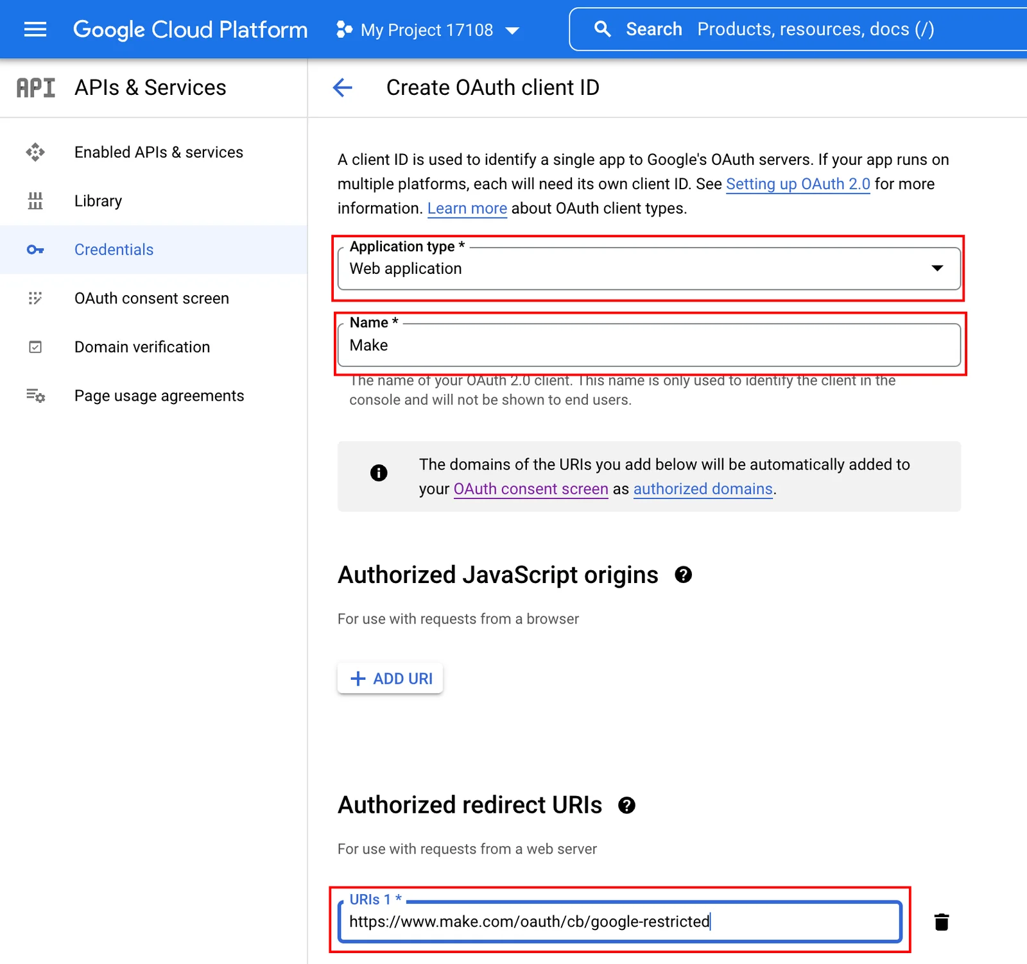Click the OAuth consent screen icon
Viewport: 1027px width, 964px height.
(x=35, y=298)
